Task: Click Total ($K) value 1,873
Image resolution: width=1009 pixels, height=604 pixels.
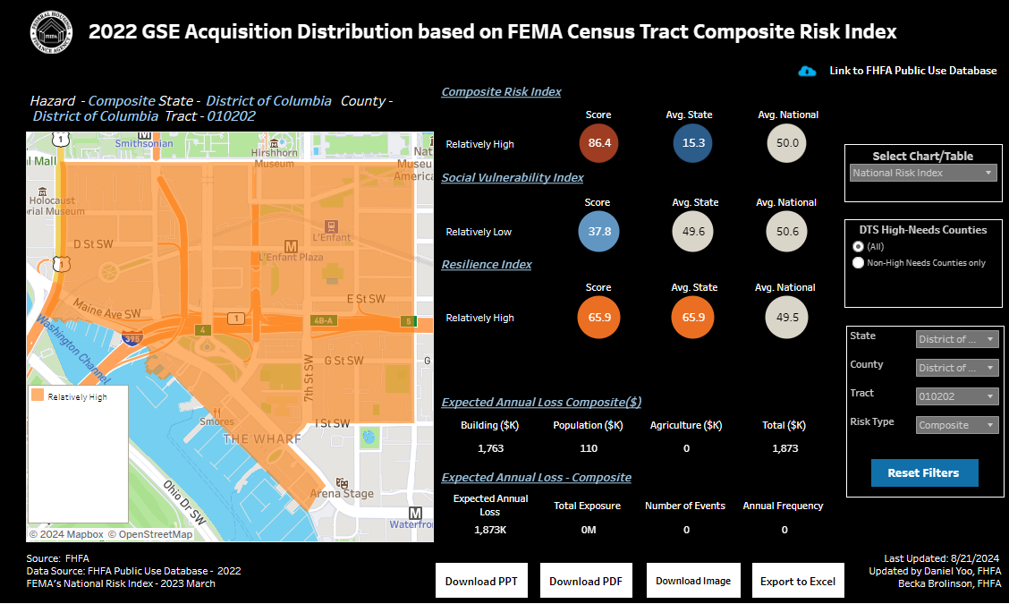Action: [785, 448]
